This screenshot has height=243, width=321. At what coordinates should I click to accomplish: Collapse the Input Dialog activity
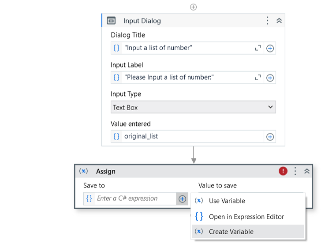[x=279, y=21]
